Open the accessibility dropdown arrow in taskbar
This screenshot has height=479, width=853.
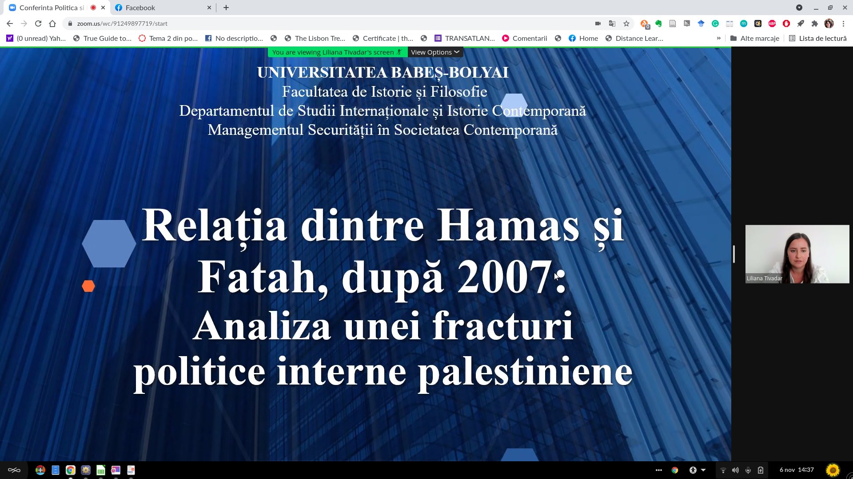(x=703, y=470)
